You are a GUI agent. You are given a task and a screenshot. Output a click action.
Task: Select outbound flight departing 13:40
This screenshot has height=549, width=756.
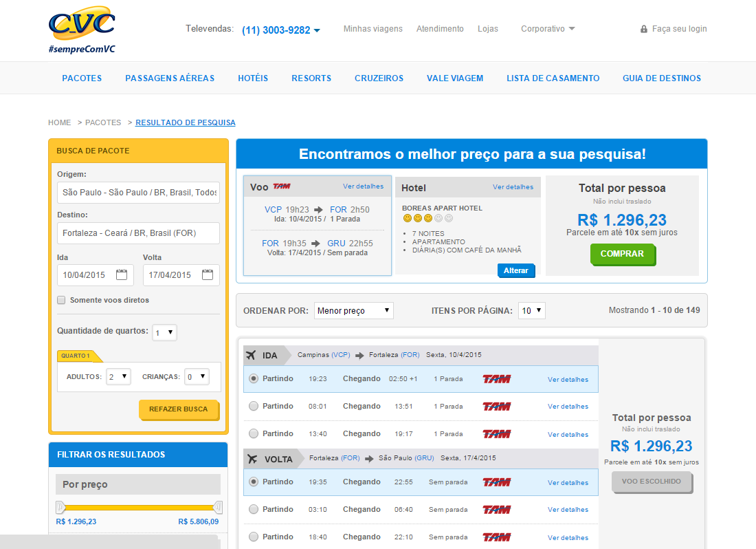click(254, 433)
